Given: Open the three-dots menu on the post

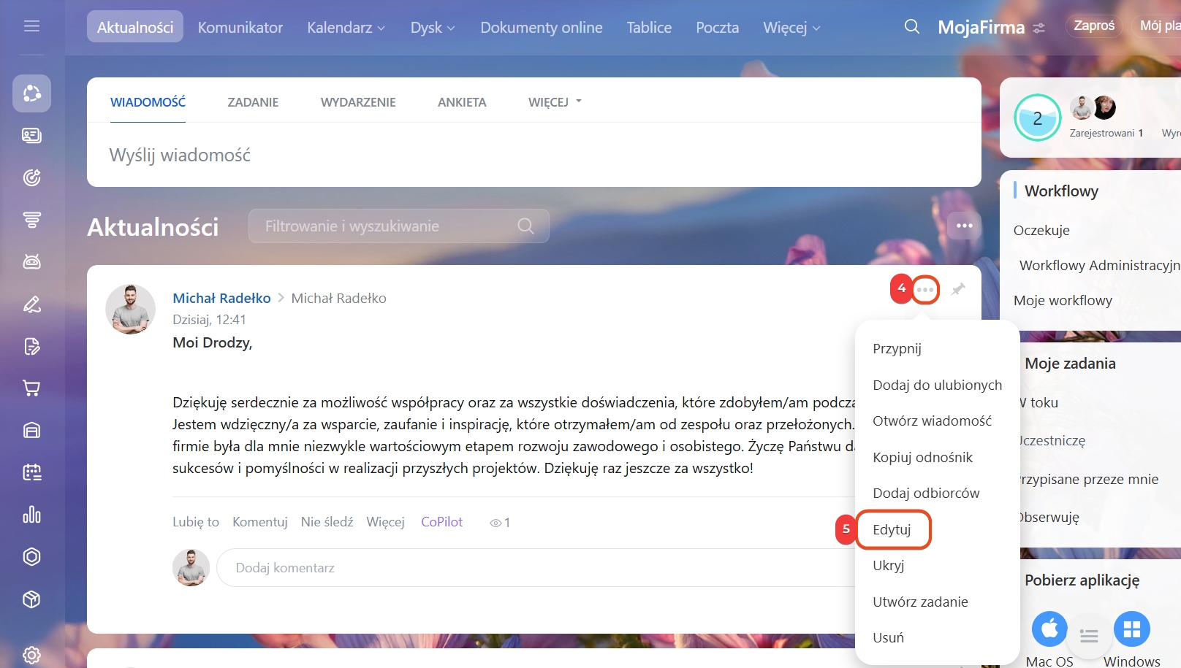Looking at the screenshot, I should (x=925, y=290).
